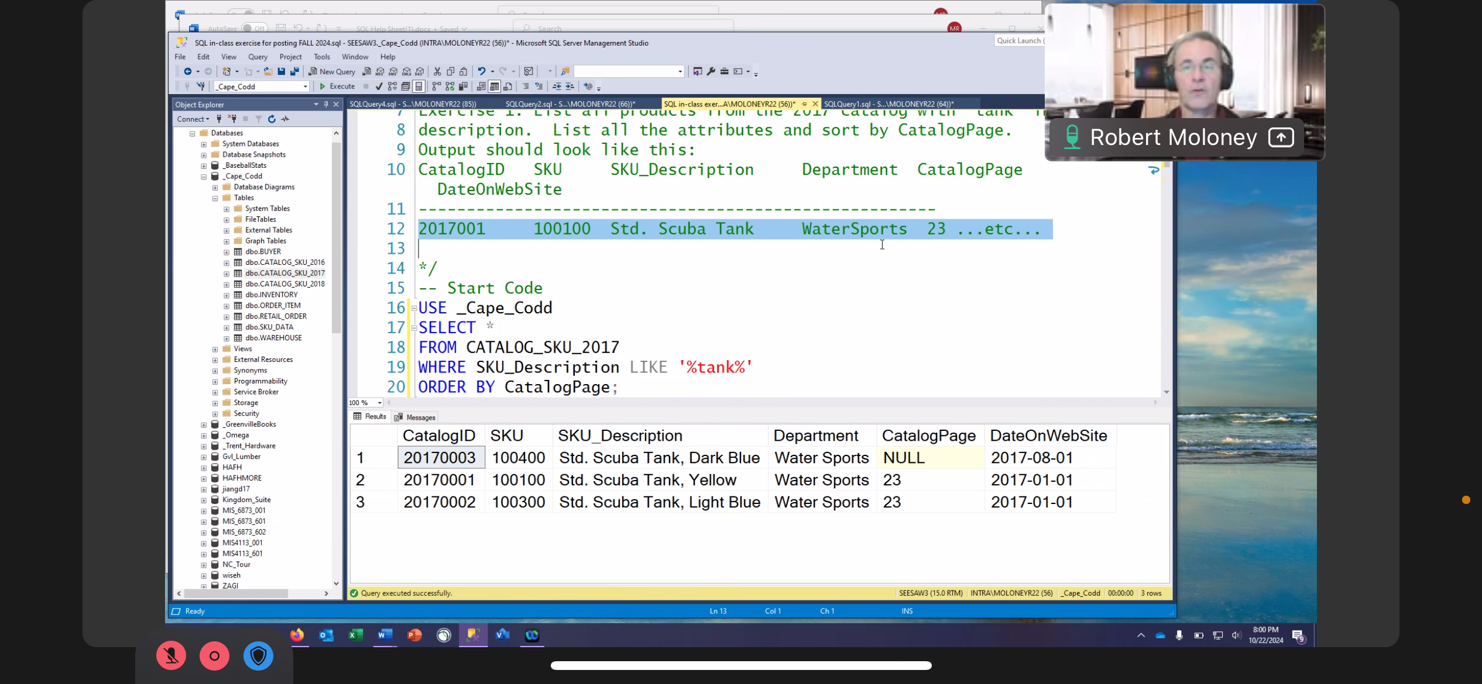Click Parse checkmark icon

(x=379, y=87)
